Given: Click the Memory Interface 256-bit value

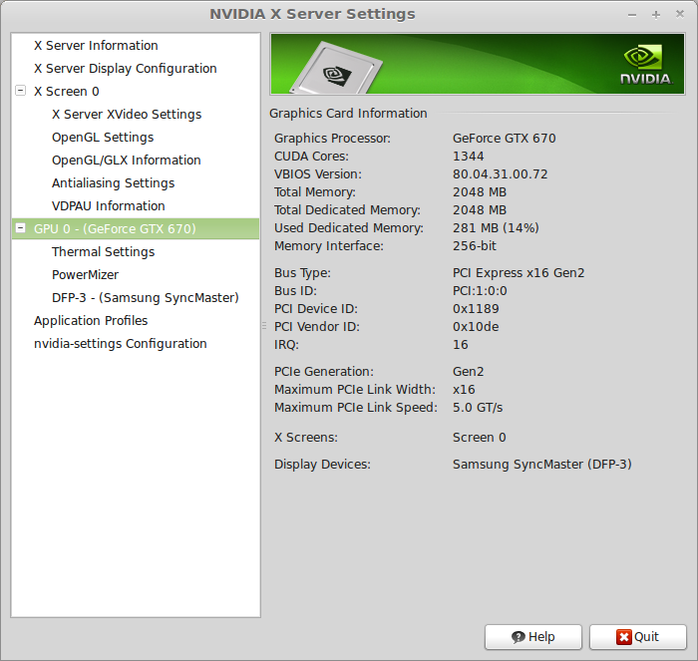Looking at the screenshot, I should (474, 245).
